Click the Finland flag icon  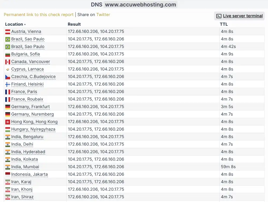[x=7, y=84]
